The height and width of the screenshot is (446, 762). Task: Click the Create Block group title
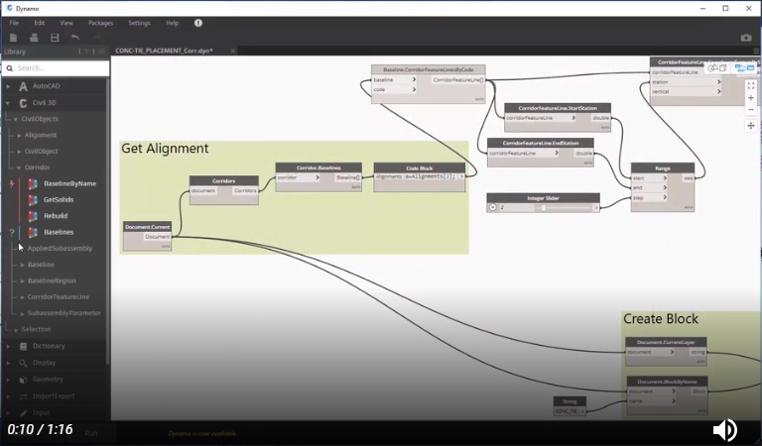click(x=661, y=319)
